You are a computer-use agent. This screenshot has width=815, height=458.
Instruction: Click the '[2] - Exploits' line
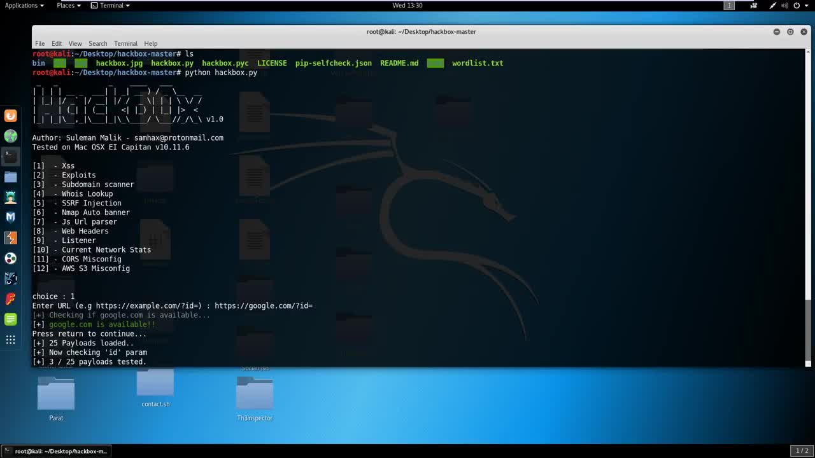click(x=64, y=175)
